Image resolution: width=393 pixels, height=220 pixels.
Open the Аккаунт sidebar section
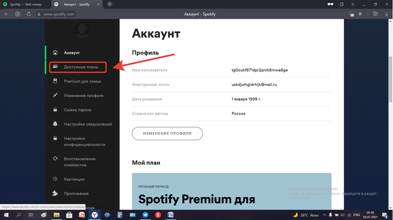[72, 53]
